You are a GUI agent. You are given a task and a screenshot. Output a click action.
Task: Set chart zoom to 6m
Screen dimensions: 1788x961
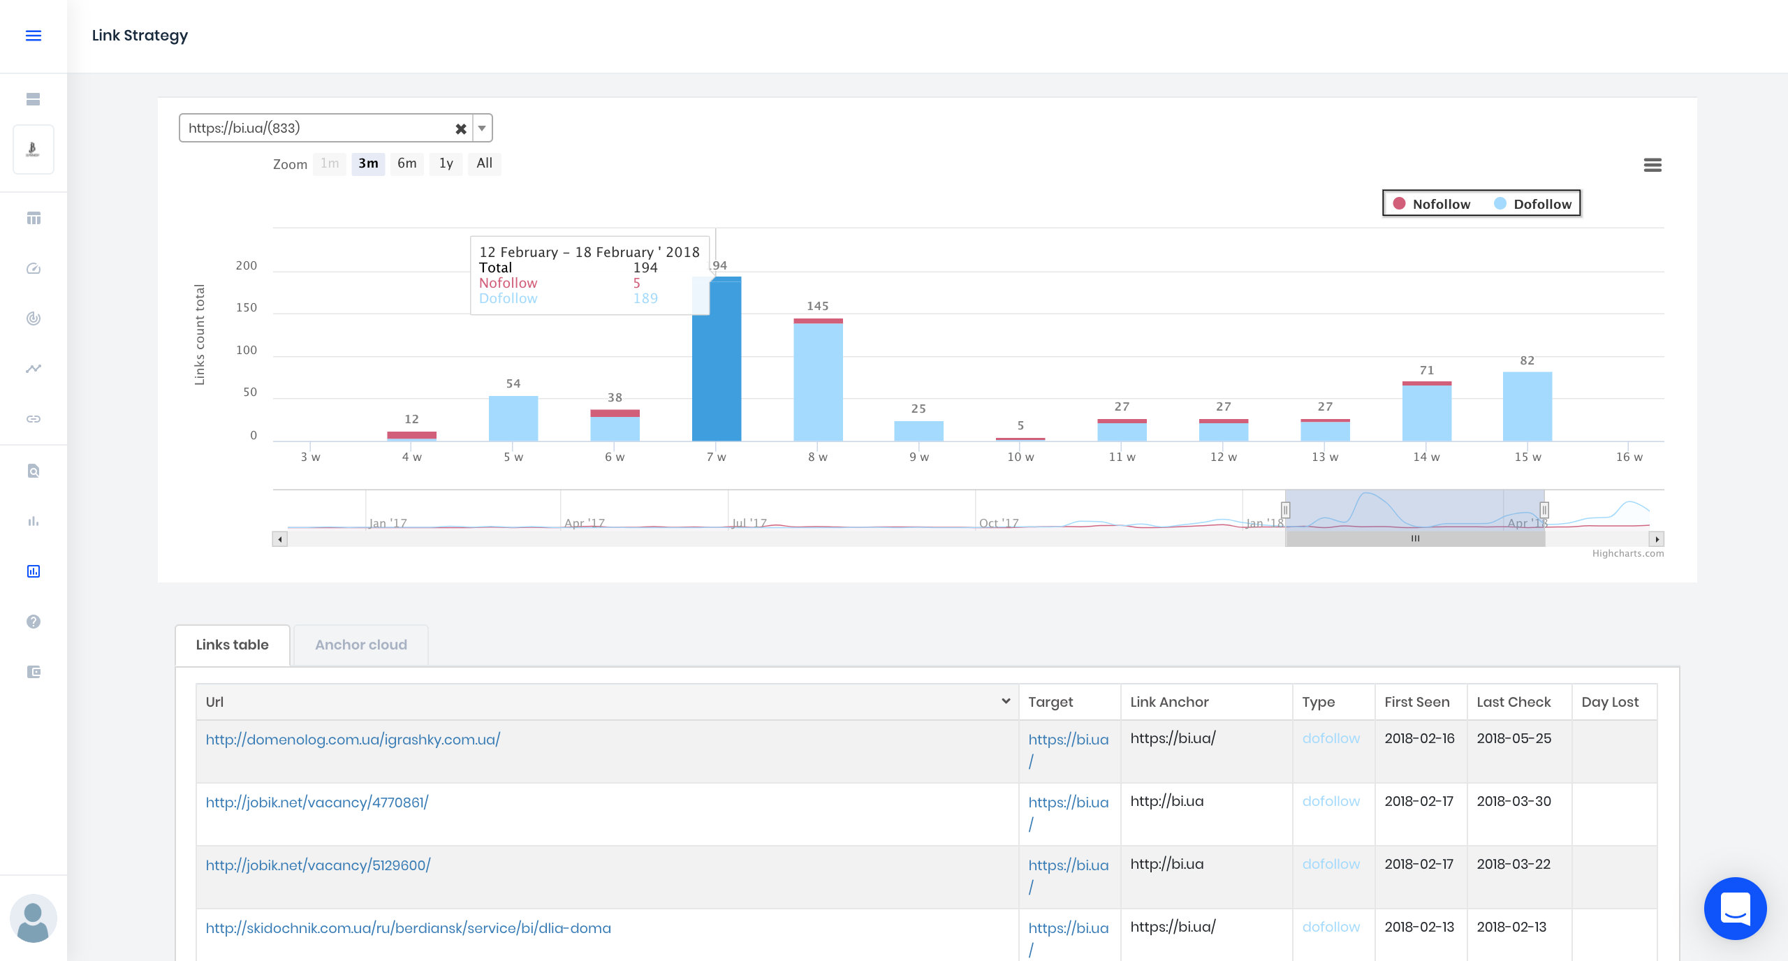click(406, 163)
